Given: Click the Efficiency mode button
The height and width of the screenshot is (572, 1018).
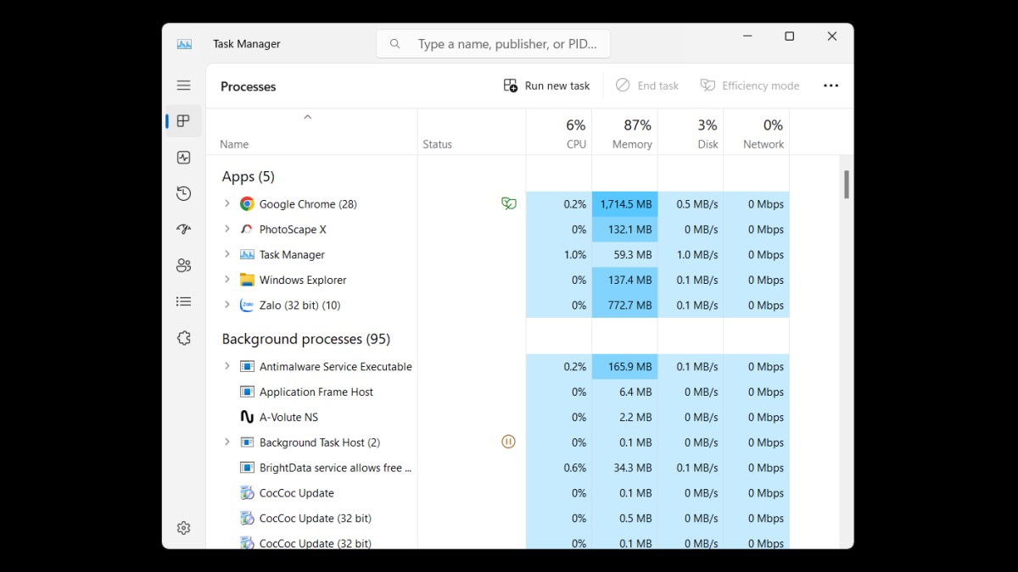Looking at the screenshot, I should (750, 86).
